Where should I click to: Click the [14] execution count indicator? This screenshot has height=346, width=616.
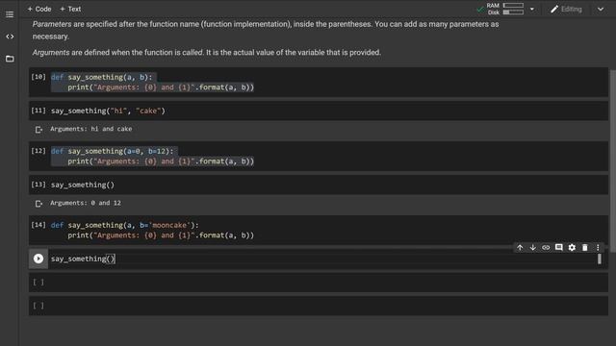click(x=38, y=225)
